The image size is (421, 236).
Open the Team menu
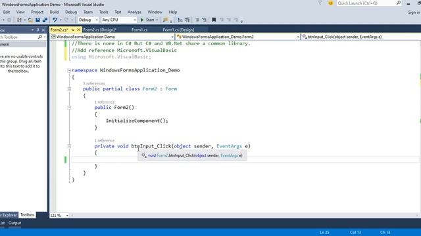[x=87, y=12]
